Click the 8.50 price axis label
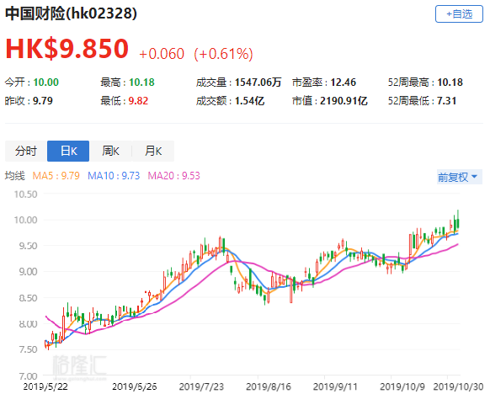The height and width of the screenshot is (394, 490). [28, 298]
